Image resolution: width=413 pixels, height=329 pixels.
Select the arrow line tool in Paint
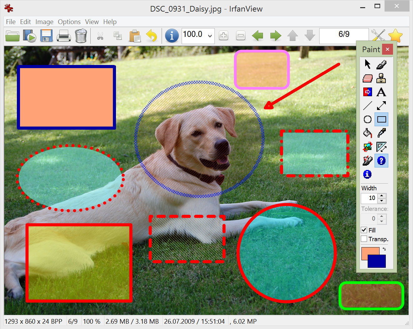[x=381, y=106]
